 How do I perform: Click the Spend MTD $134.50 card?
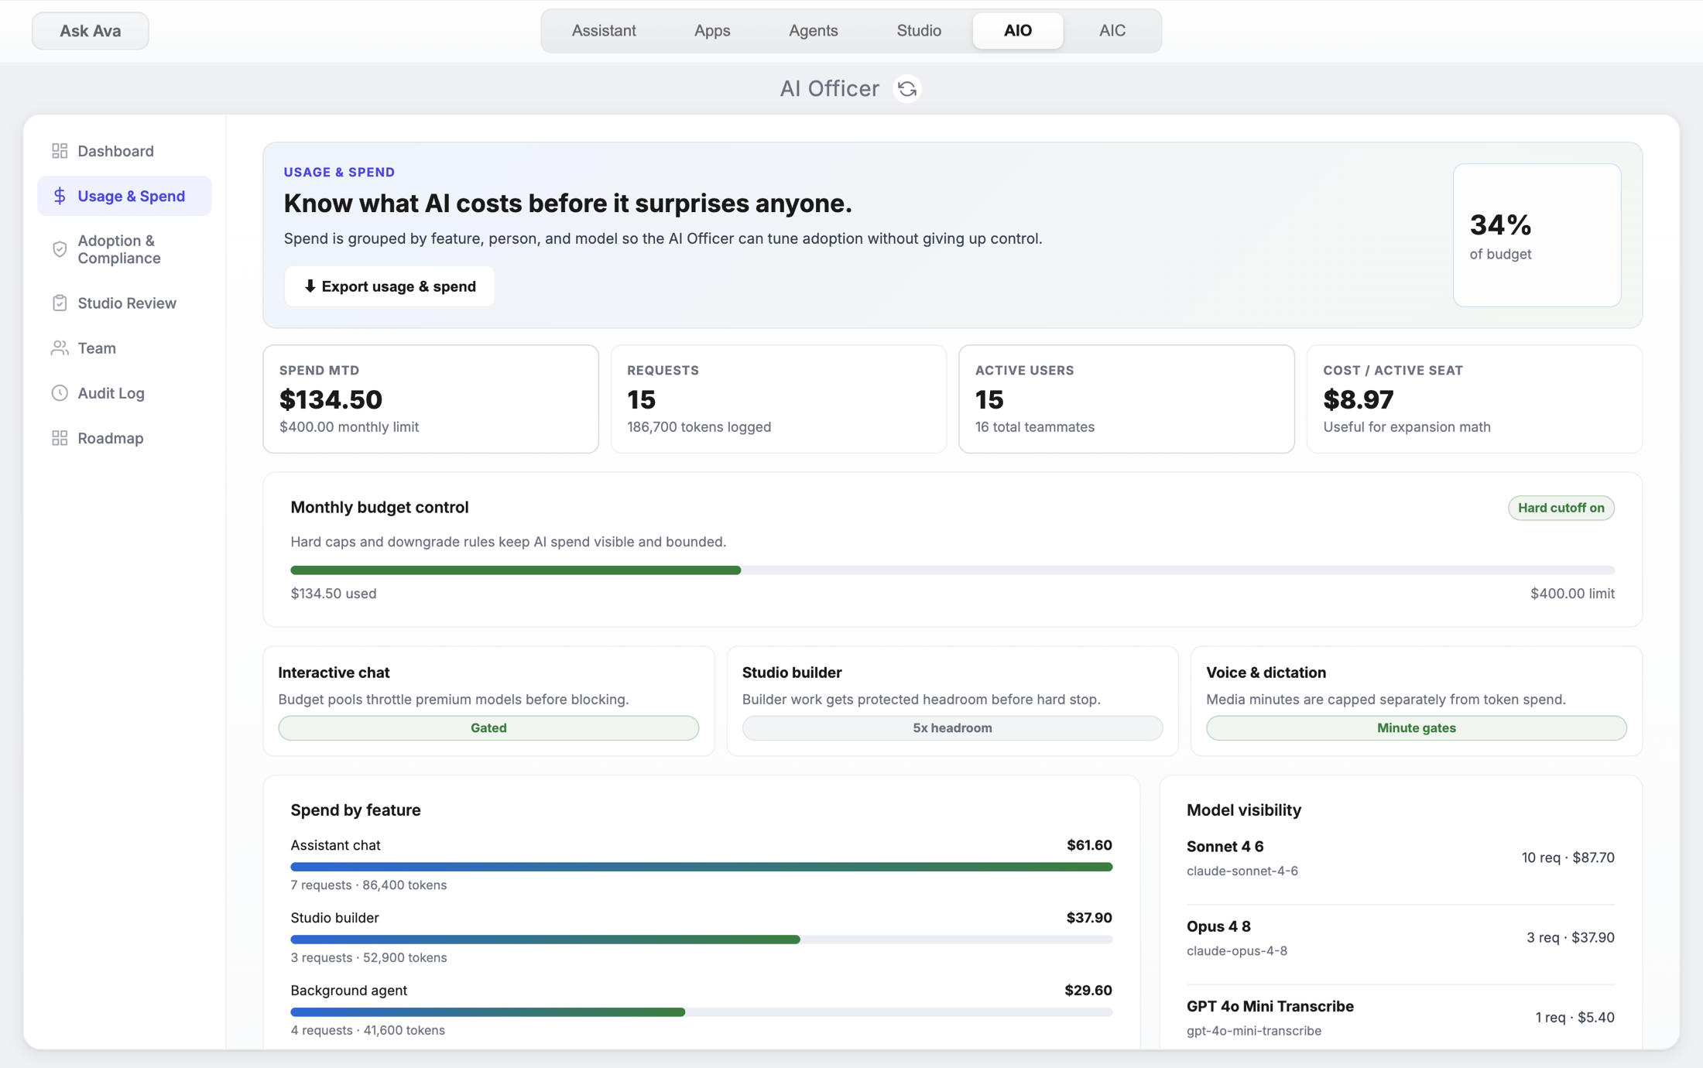click(x=430, y=399)
